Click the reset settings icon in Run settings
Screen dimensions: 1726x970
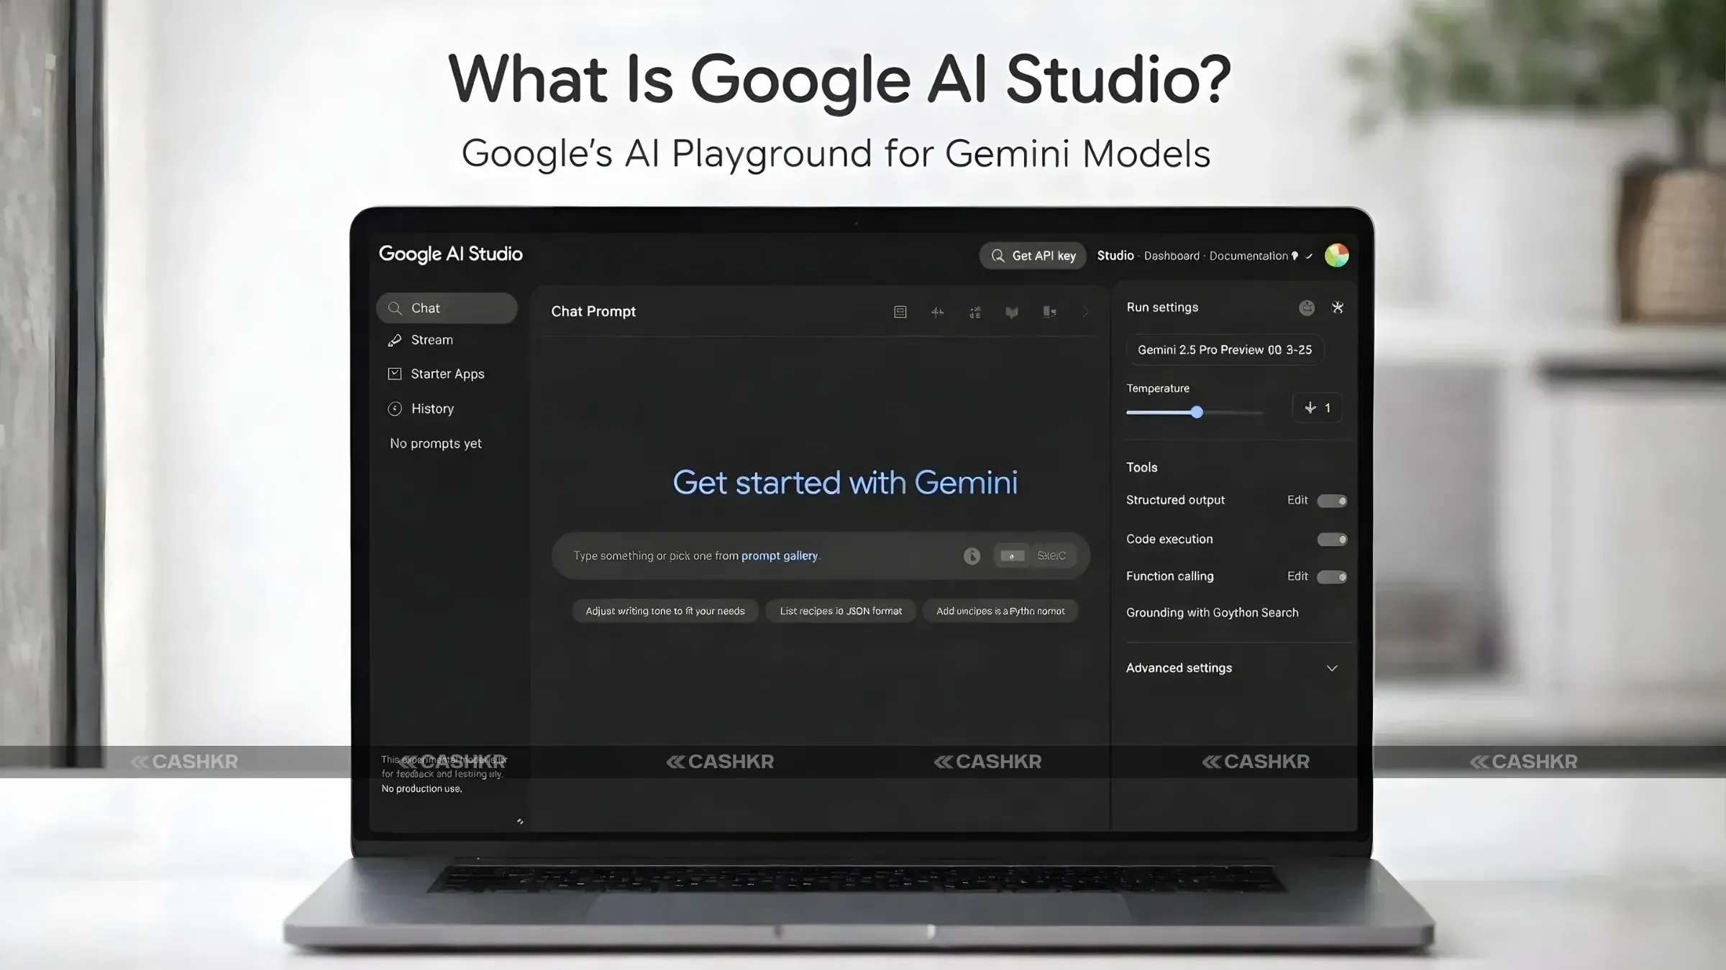(1337, 308)
